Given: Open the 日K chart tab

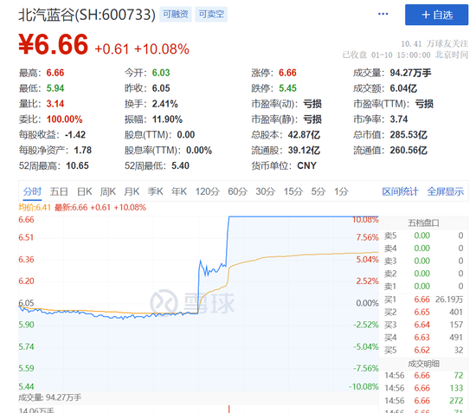Looking at the screenshot, I should (85, 191).
